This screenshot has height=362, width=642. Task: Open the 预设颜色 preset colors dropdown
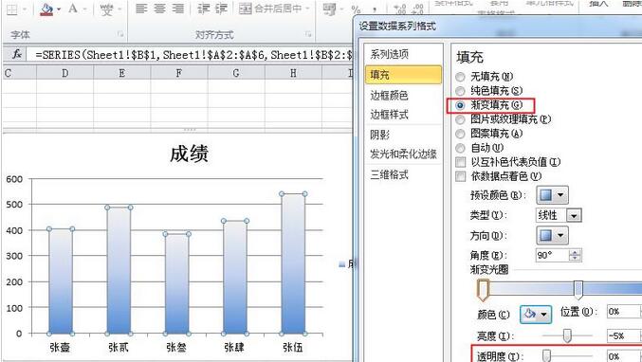click(x=553, y=195)
